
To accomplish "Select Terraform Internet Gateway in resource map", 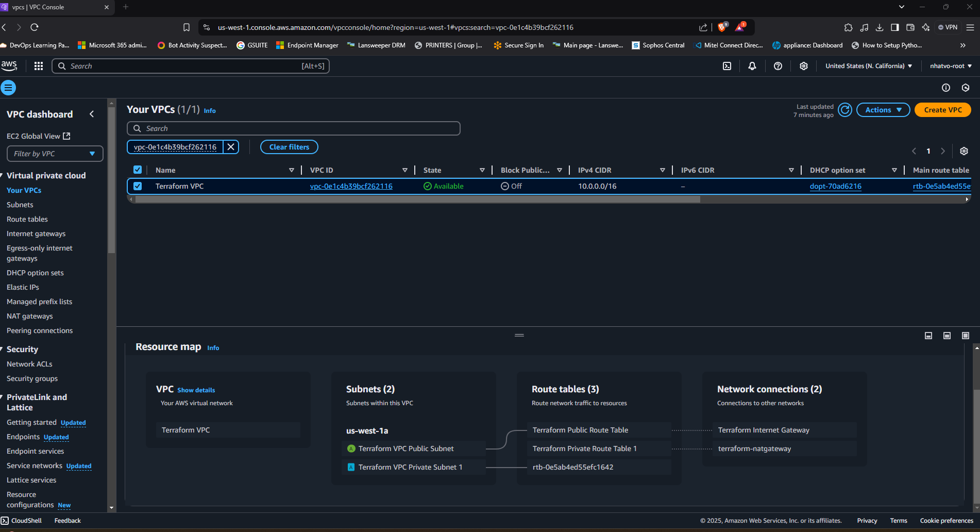I will (x=784, y=430).
